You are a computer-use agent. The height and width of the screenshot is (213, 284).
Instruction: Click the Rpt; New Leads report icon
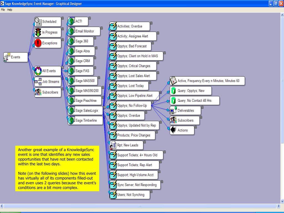tap(113, 145)
